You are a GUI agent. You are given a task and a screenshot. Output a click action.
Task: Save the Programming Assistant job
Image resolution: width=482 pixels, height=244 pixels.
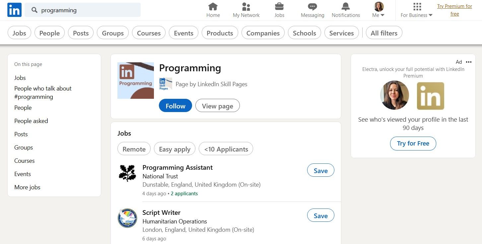pyautogui.click(x=320, y=170)
